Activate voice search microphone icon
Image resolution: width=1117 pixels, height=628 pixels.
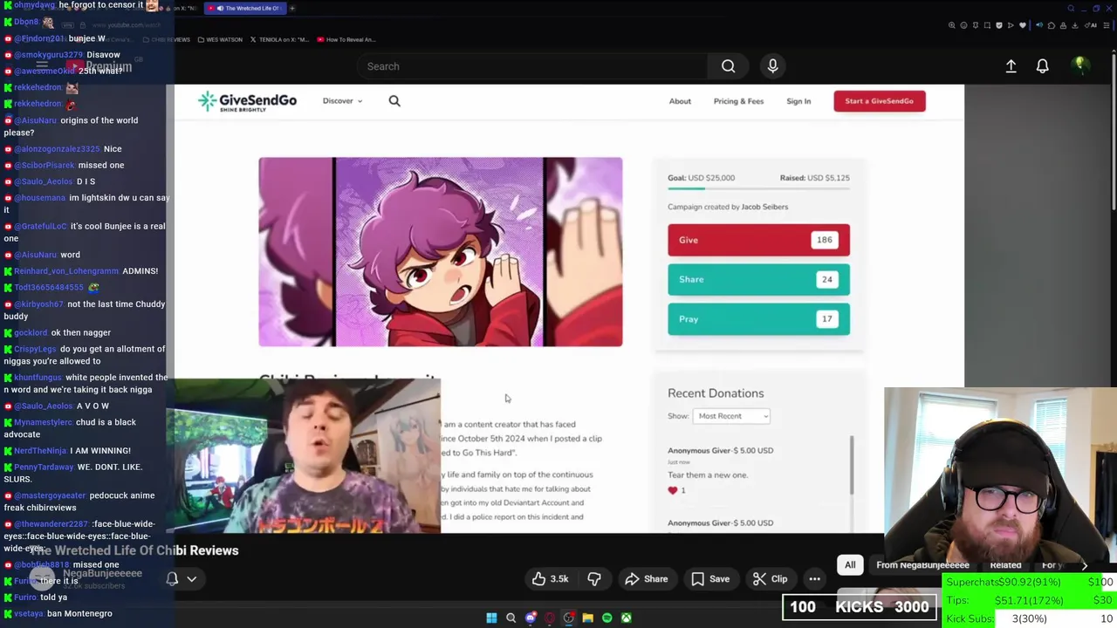pos(772,66)
